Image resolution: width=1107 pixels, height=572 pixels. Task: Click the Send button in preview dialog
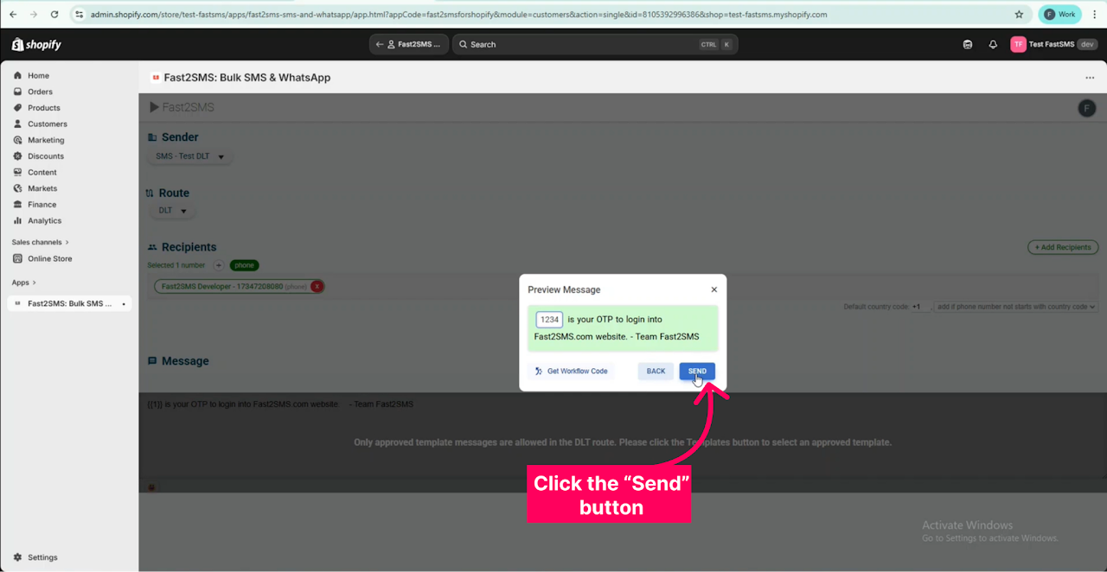(x=697, y=371)
